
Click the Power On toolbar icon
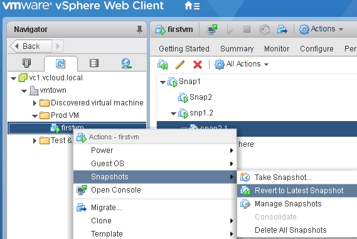tap(230, 29)
